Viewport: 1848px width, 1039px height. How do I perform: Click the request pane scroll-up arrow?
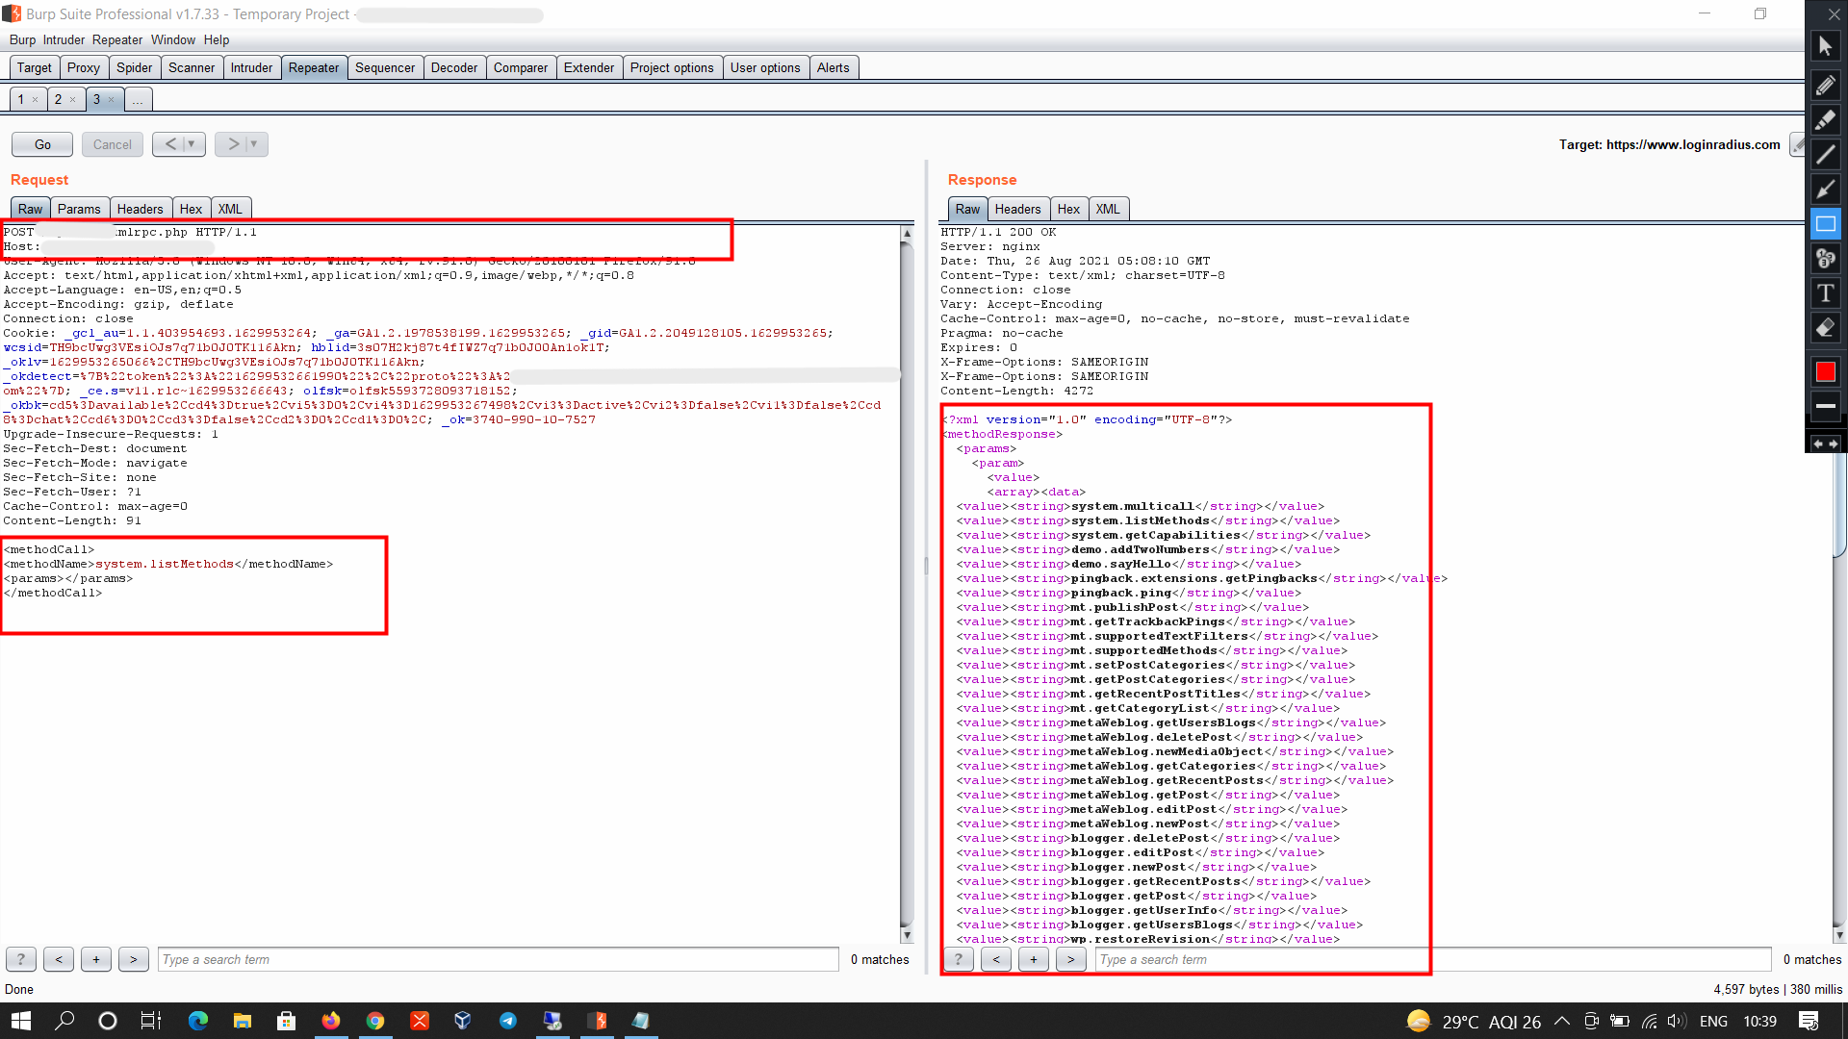tap(907, 233)
